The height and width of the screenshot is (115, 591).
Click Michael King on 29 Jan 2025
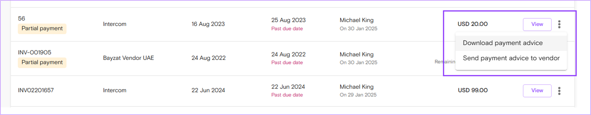[357, 87]
